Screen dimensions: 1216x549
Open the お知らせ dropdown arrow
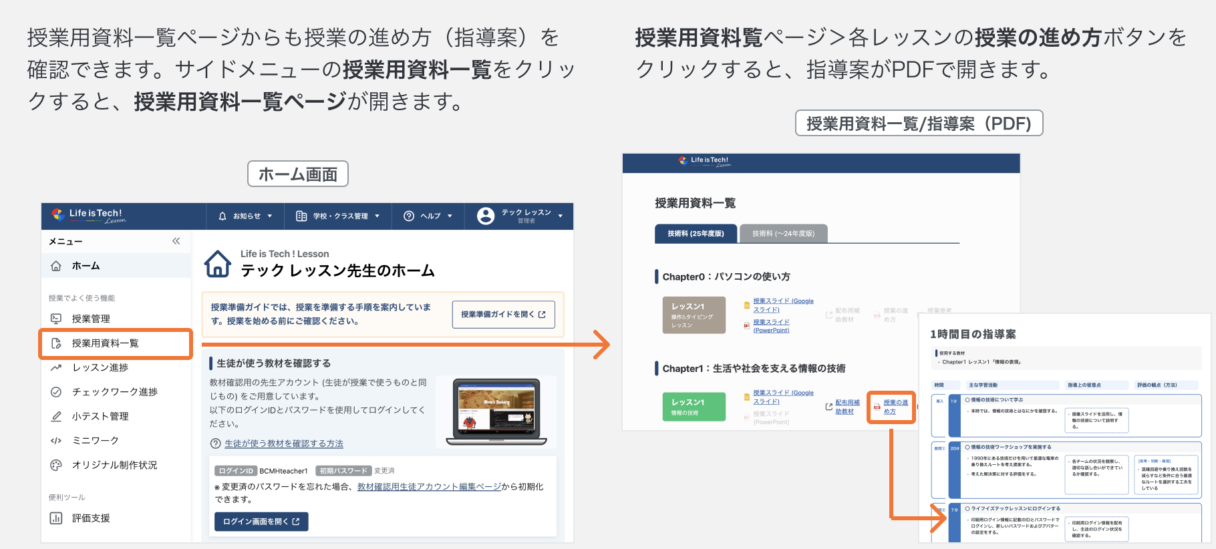pos(270,216)
